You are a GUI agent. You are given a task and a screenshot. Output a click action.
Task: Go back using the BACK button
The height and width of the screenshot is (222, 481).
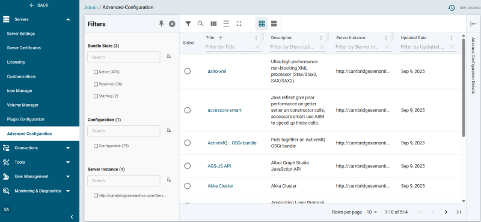pyautogui.click(x=39, y=5)
